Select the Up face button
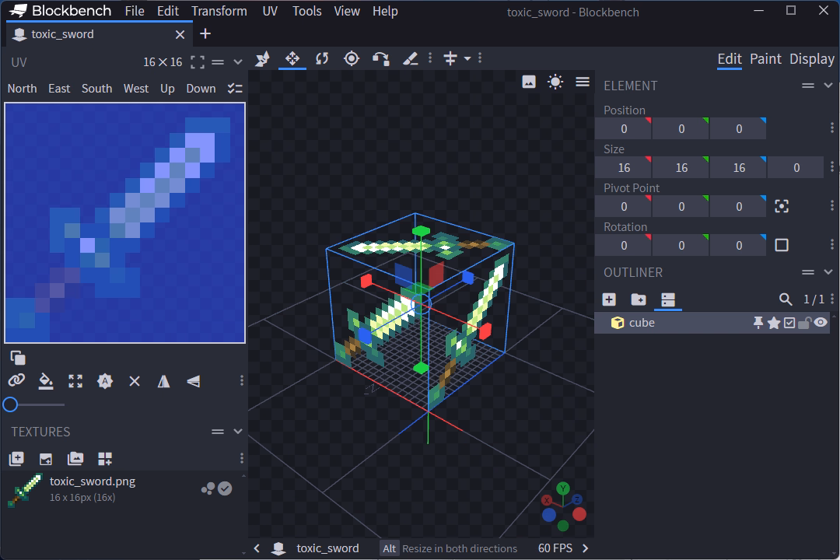840x560 pixels. point(167,89)
